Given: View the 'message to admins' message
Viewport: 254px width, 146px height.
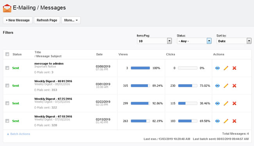Looking at the screenshot, I should pos(217,68).
